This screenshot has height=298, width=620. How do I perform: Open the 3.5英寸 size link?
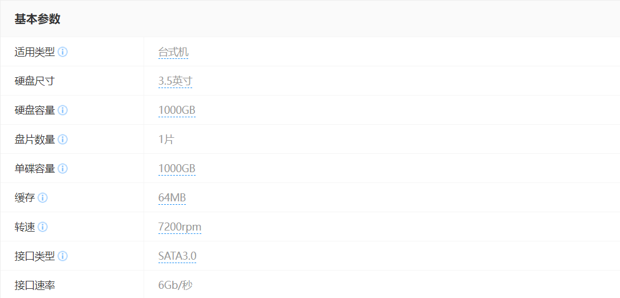175,81
